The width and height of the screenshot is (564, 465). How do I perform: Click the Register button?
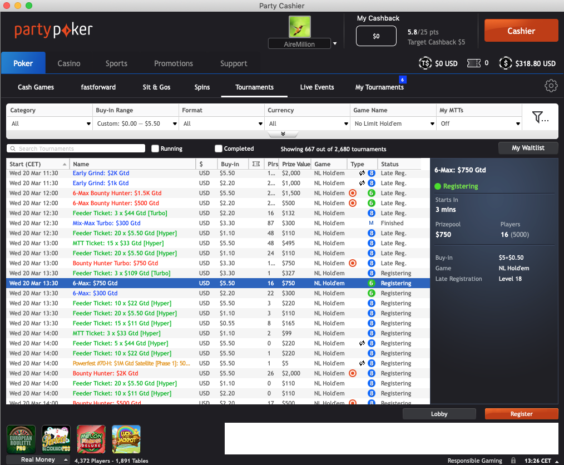pyautogui.click(x=522, y=414)
